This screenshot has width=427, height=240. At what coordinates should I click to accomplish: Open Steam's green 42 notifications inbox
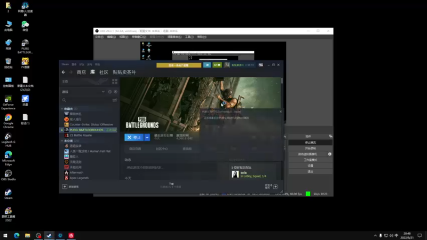pos(217,65)
